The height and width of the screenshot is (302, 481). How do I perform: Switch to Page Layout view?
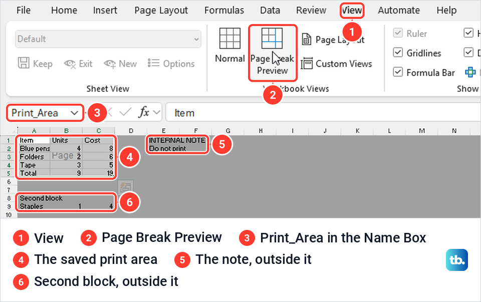333,40
